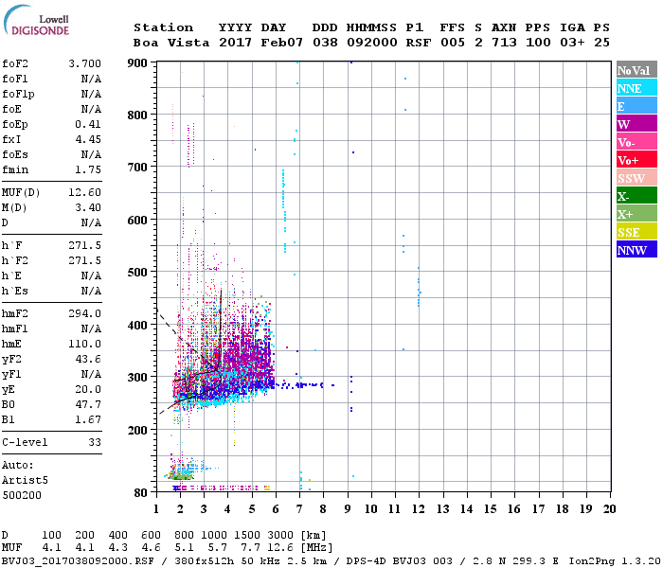Click the foF2 value 3.700
Image resolution: width=663 pixels, height=568 pixels.
[84, 63]
